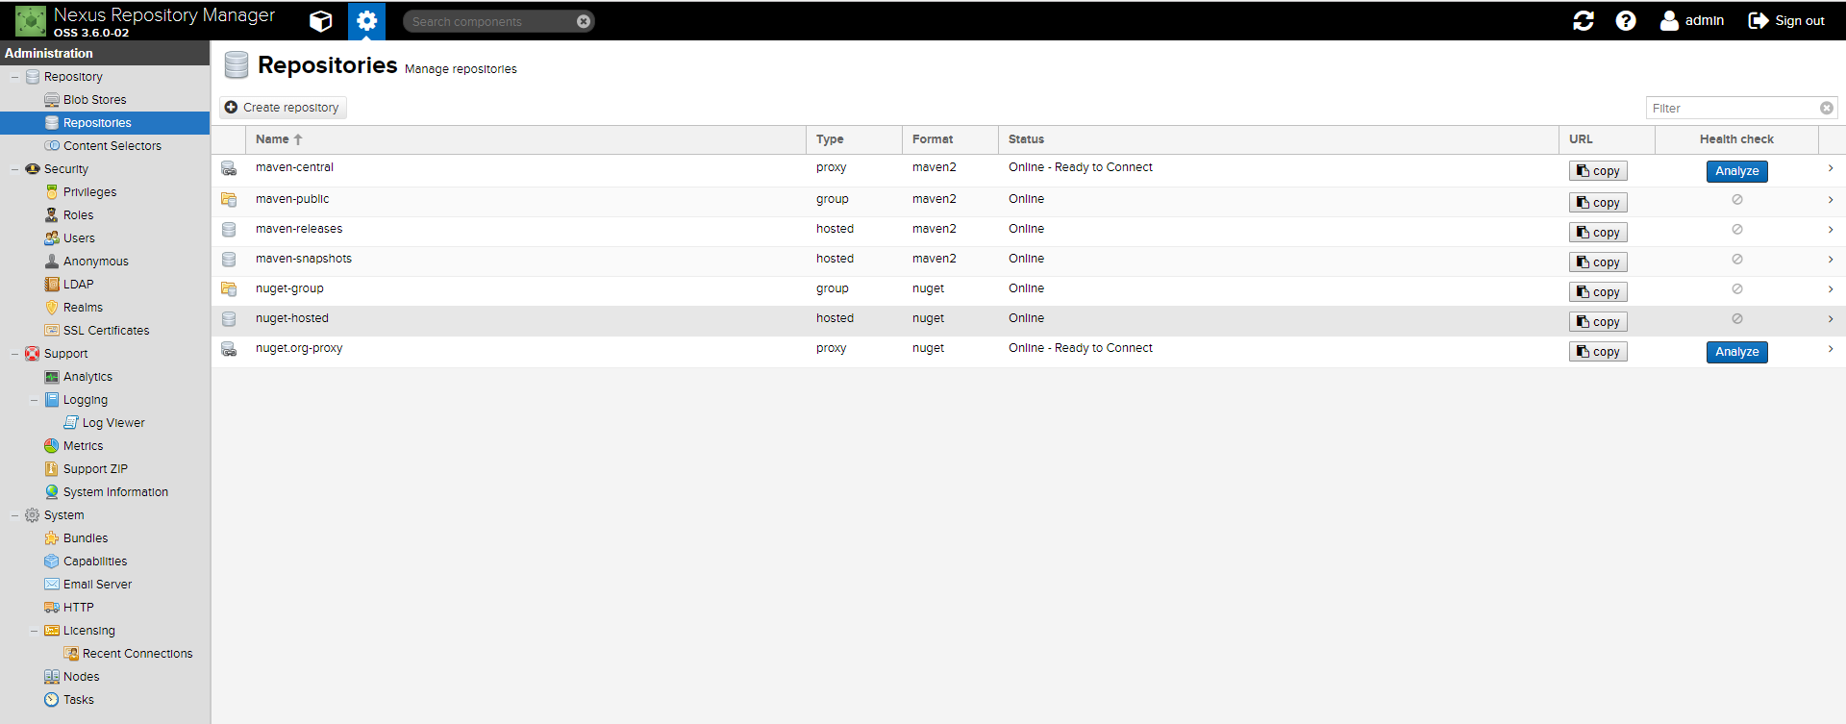Click the Nodes icon
Viewport: 1846px width, 724px height.
(x=52, y=677)
